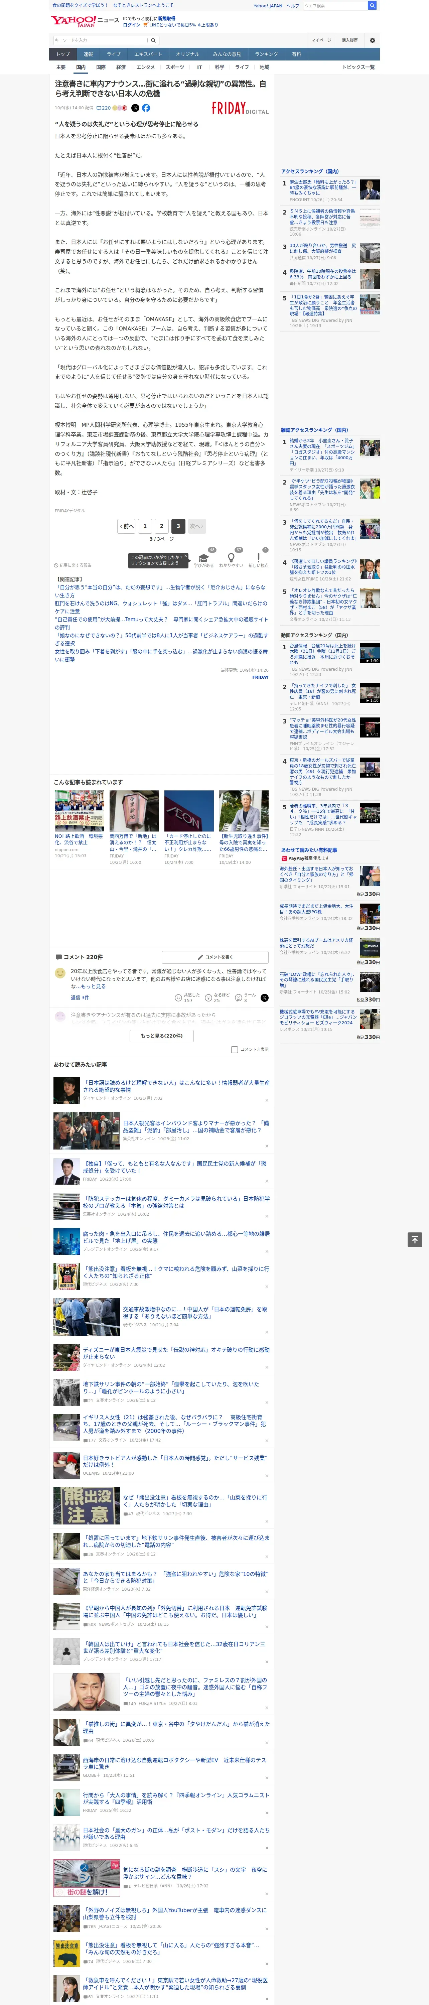The height and width of the screenshot is (2005, 429).
Task: Click the ログイン link
Action: (x=132, y=25)
